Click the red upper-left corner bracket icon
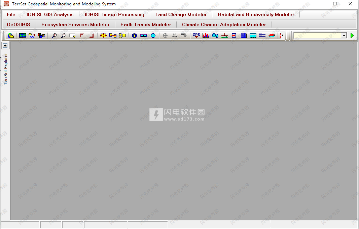 (82, 35)
